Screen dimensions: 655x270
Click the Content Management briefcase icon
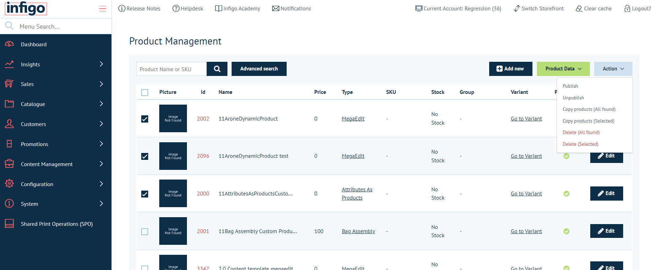tap(9, 164)
